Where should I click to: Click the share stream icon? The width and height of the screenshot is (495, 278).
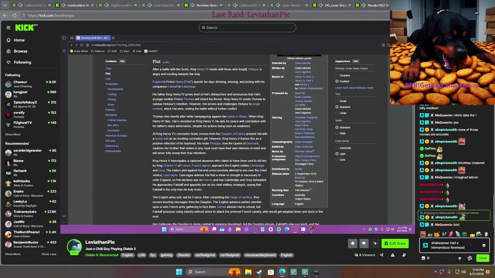(381, 255)
